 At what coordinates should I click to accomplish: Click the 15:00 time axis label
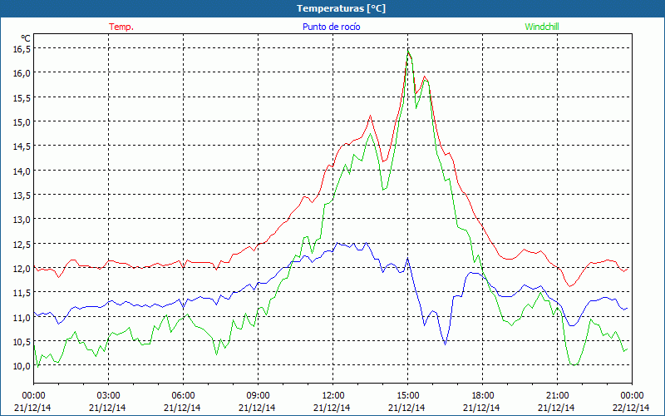pyautogui.click(x=407, y=396)
